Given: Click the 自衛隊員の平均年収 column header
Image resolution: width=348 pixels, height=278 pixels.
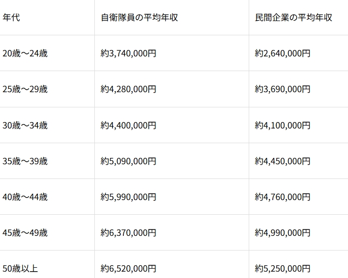Looking at the screenshot, I should 139,17.
